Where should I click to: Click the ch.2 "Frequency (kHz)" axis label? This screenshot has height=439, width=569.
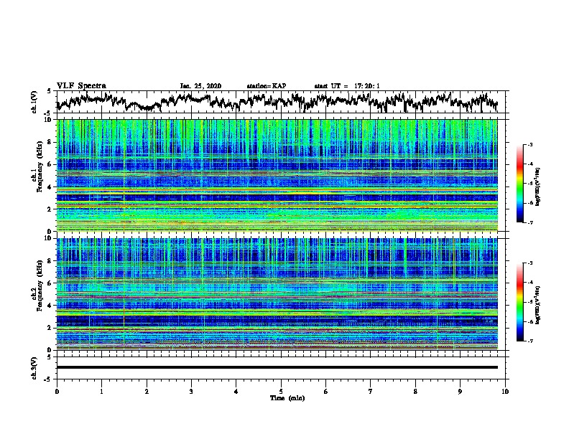pyautogui.click(x=40, y=285)
